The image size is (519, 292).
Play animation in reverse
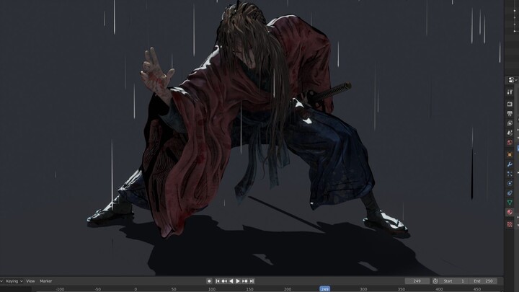tap(231, 281)
